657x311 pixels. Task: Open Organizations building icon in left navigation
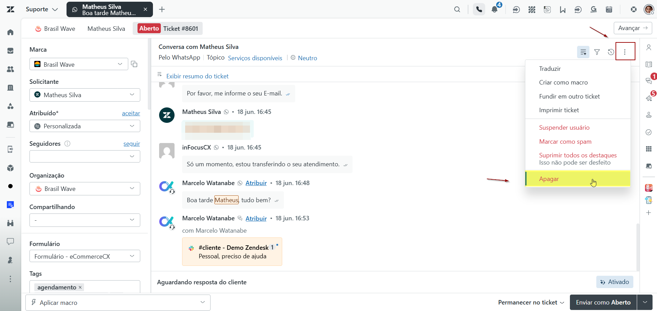point(10,88)
